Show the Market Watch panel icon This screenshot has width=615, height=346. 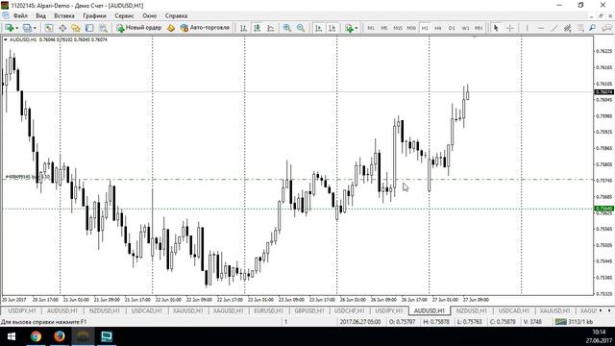click(x=49, y=28)
